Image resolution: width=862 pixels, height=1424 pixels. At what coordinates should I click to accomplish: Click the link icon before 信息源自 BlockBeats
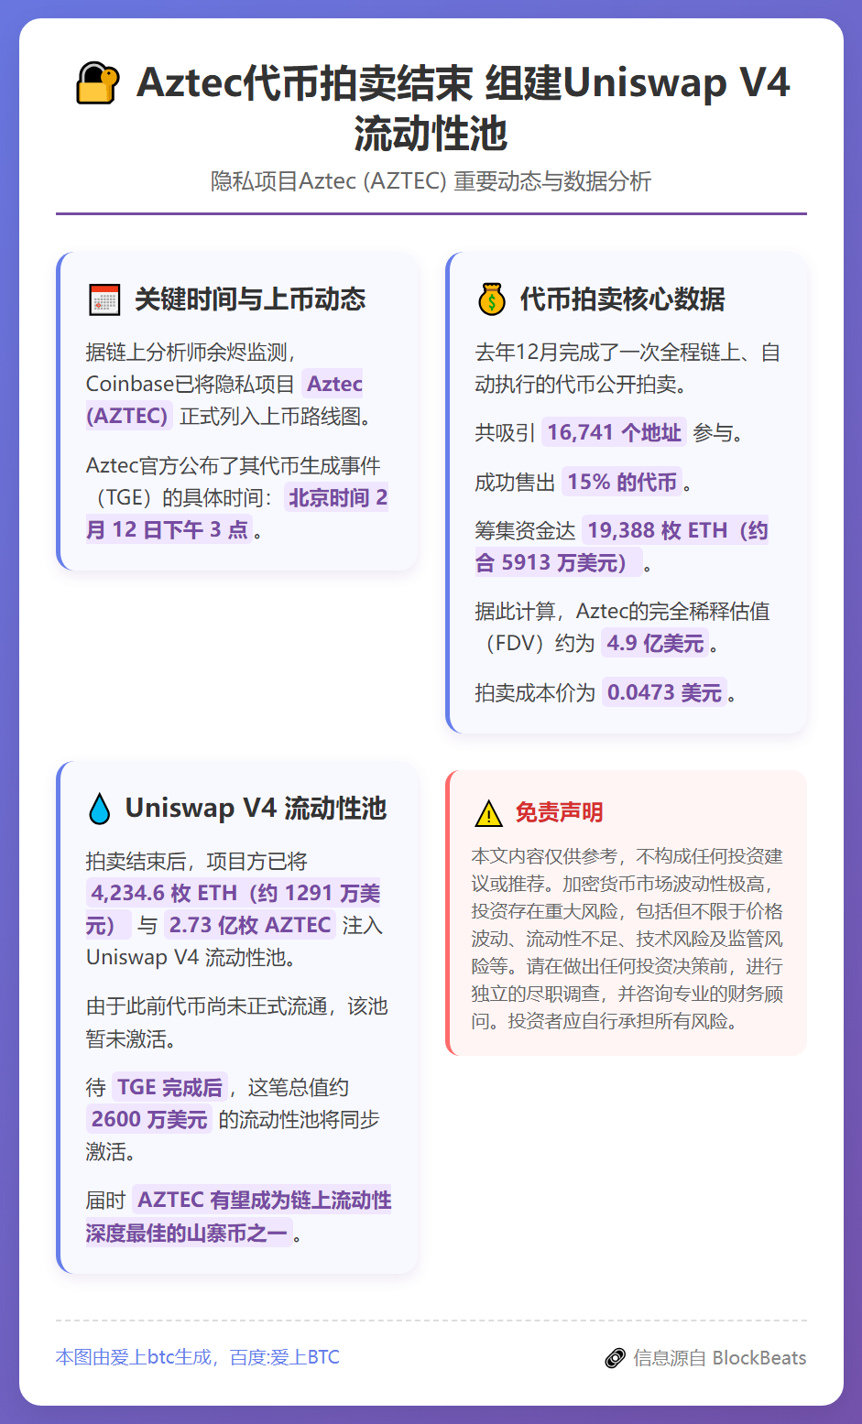click(x=615, y=1358)
